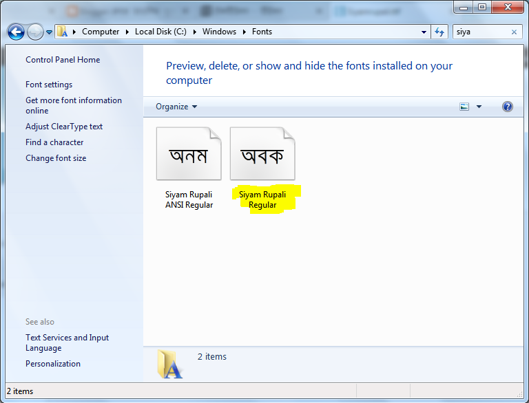This screenshot has height=403, width=529.
Task: Maximize the Fonts window
Action: pyautogui.click(x=482, y=7)
